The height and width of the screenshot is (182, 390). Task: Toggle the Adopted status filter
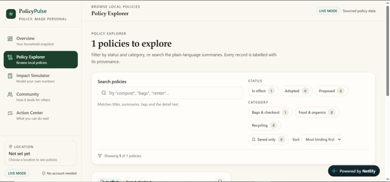pos(297,91)
